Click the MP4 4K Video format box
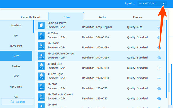This screenshot has width=173, height=108. (x=152, y=3)
